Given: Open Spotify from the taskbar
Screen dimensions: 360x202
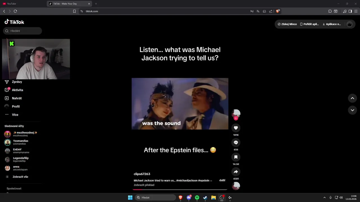Looking at the screenshot, I should pyautogui.click(x=197, y=198).
